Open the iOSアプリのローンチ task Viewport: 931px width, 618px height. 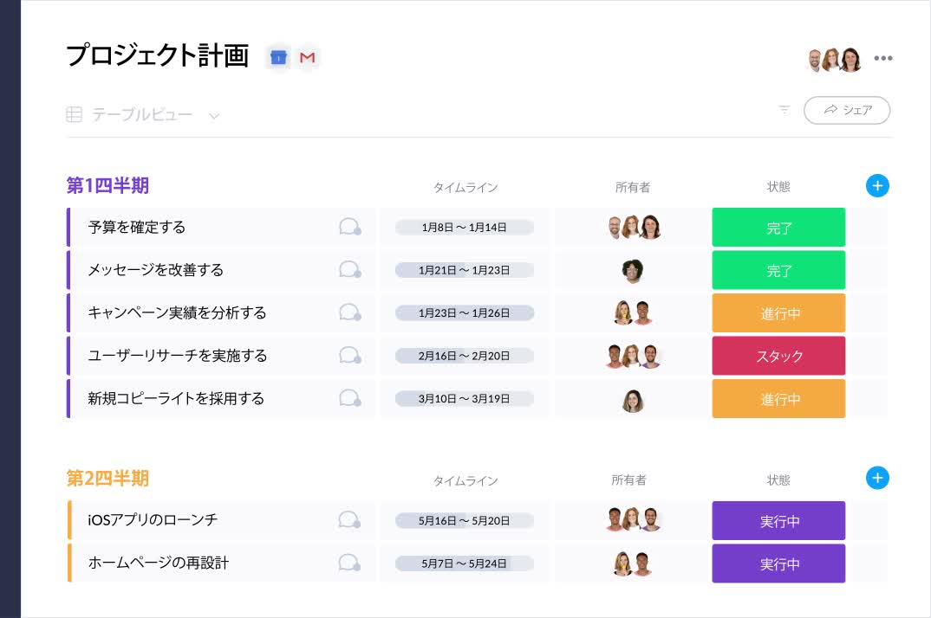click(x=153, y=520)
